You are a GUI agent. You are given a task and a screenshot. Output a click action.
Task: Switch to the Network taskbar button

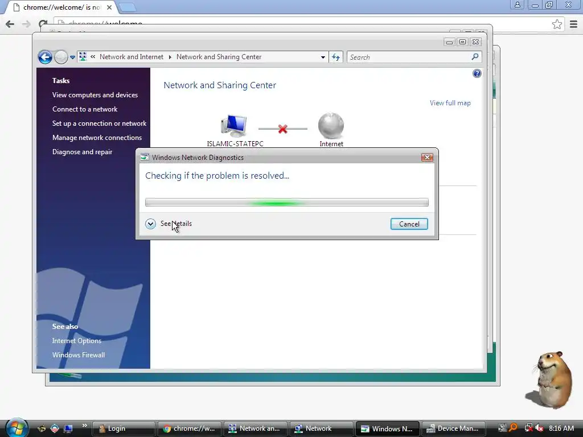coord(321,428)
